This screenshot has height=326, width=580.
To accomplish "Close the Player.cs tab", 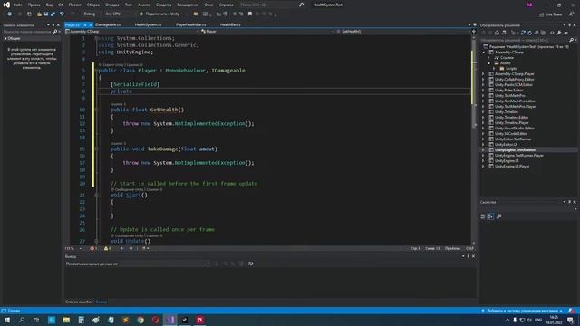I will (x=91, y=24).
